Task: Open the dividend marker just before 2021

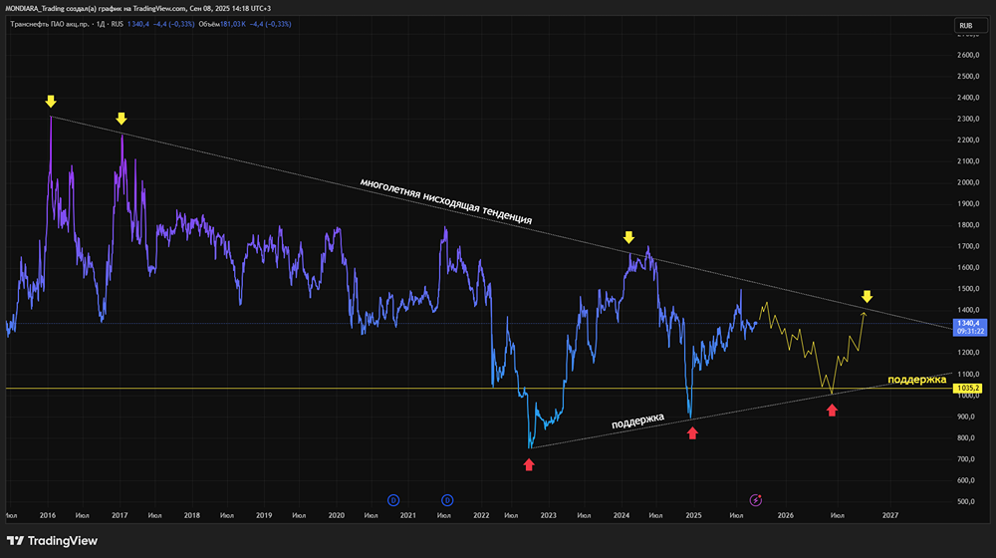Action: click(x=393, y=500)
